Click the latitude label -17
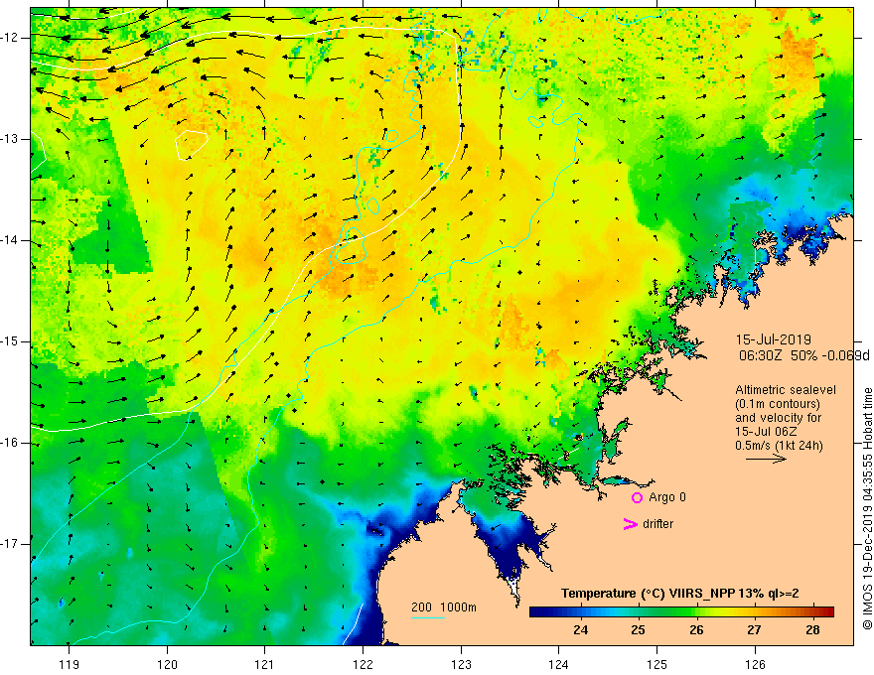Screen dimensions: 874x675 (x=10, y=544)
